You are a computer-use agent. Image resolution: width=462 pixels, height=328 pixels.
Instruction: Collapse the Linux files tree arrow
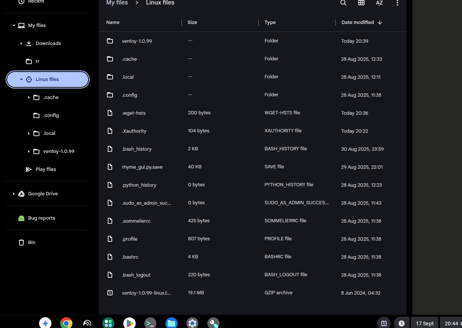click(21, 79)
